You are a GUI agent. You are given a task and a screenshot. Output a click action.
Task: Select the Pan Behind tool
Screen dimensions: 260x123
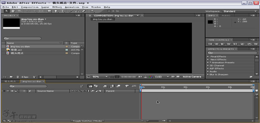click(x=41, y=11)
